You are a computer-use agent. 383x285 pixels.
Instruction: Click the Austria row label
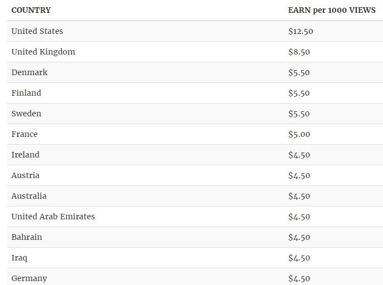coord(26,175)
